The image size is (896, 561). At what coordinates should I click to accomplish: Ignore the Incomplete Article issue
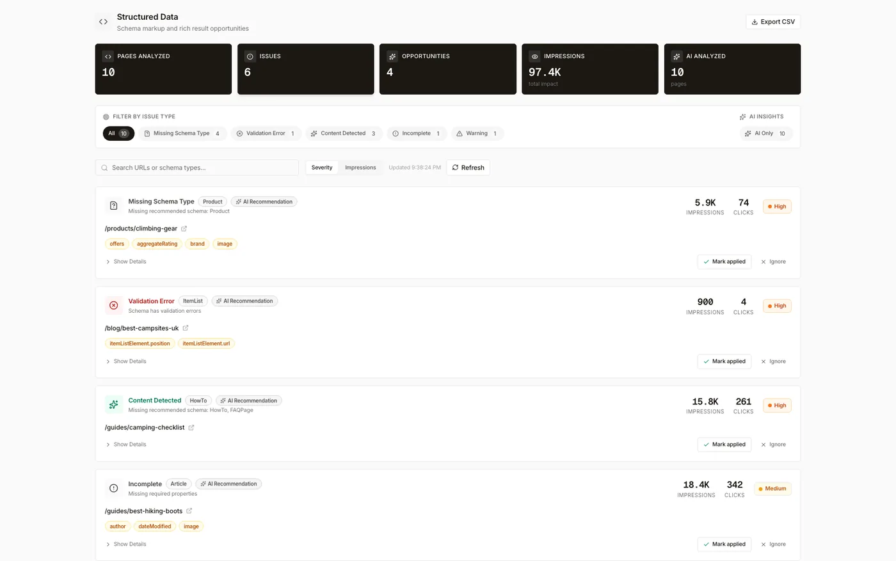(x=773, y=544)
